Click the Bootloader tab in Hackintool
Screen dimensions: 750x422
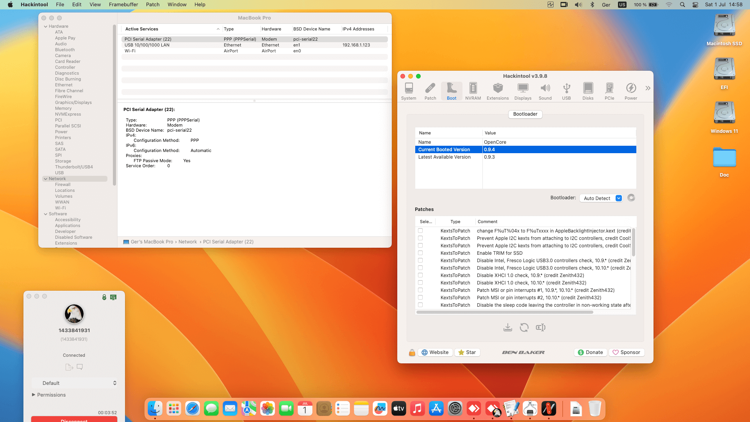pos(525,114)
